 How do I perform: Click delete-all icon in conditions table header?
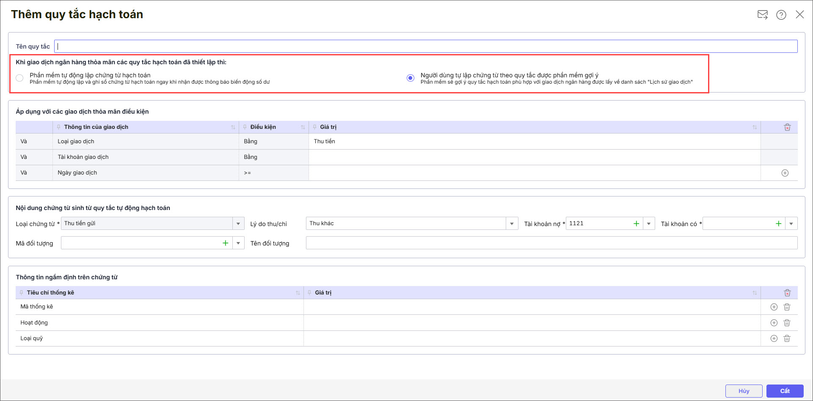(x=787, y=127)
